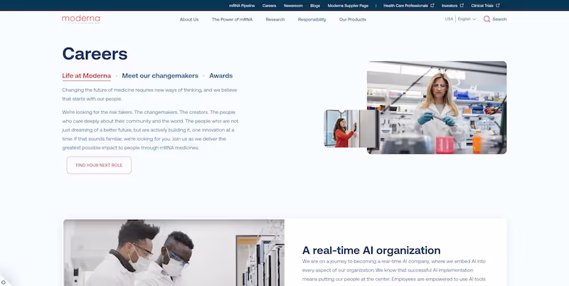Open Careers link in top bar
This screenshot has width=569, height=286.
tap(270, 6)
